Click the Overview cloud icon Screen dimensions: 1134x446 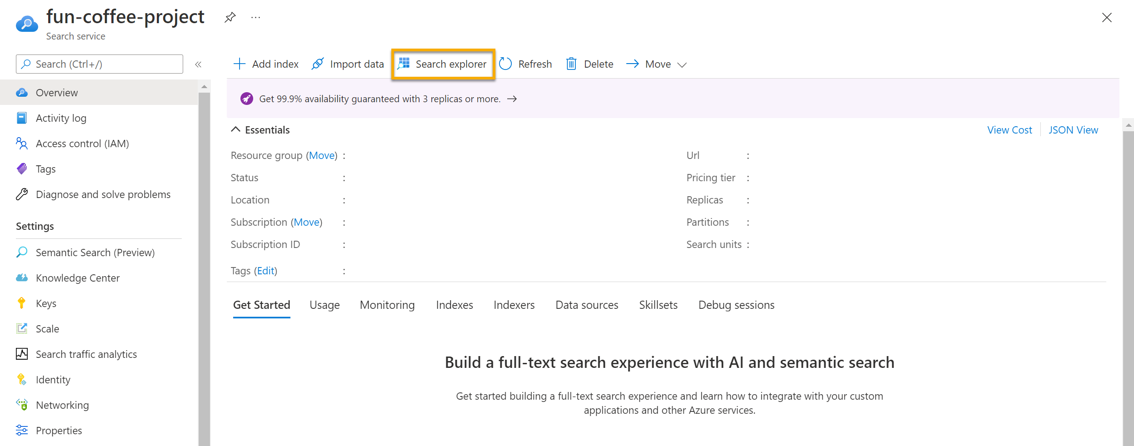pos(22,93)
